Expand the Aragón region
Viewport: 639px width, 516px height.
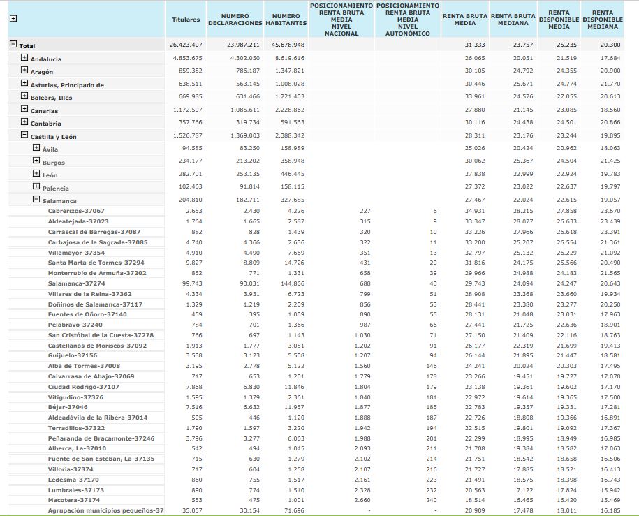point(24,71)
